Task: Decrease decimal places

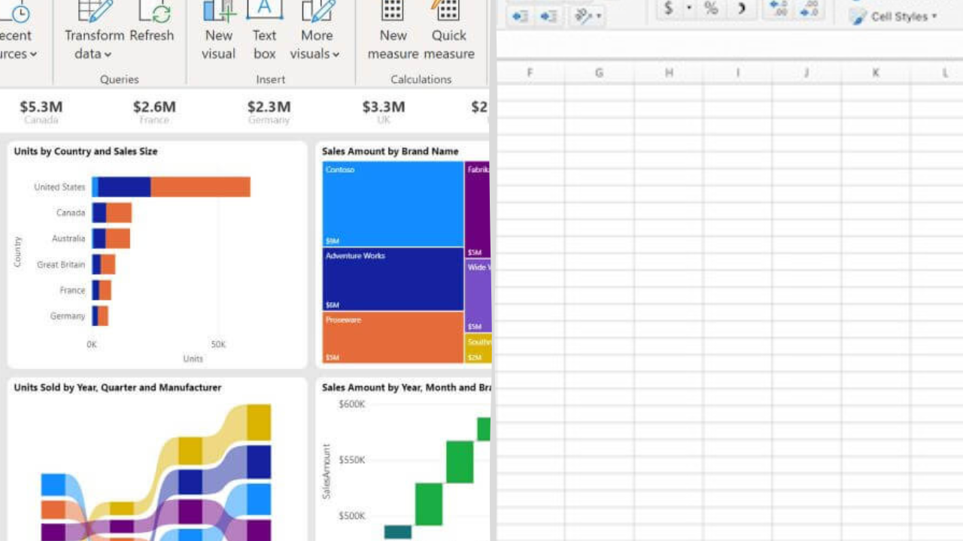Action: click(x=810, y=10)
